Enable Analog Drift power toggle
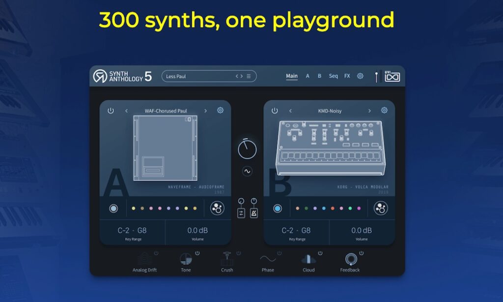This screenshot has height=302, width=503. (156, 253)
